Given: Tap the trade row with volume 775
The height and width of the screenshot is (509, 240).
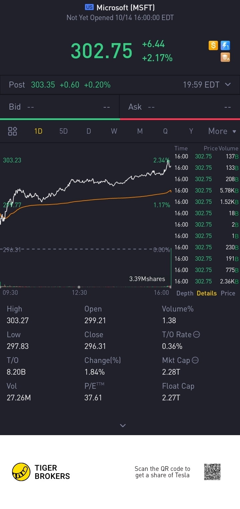Looking at the screenshot, I should [x=207, y=270].
